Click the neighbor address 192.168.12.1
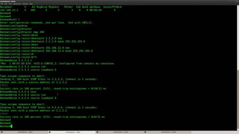The image size is (239, 134). [x=9, y=10]
